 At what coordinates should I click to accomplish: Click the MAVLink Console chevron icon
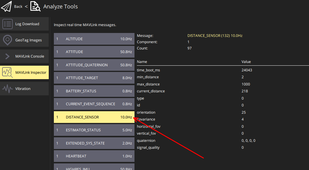(8, 56)
